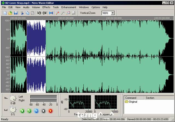Undo the last action

(x=39, y=13)
